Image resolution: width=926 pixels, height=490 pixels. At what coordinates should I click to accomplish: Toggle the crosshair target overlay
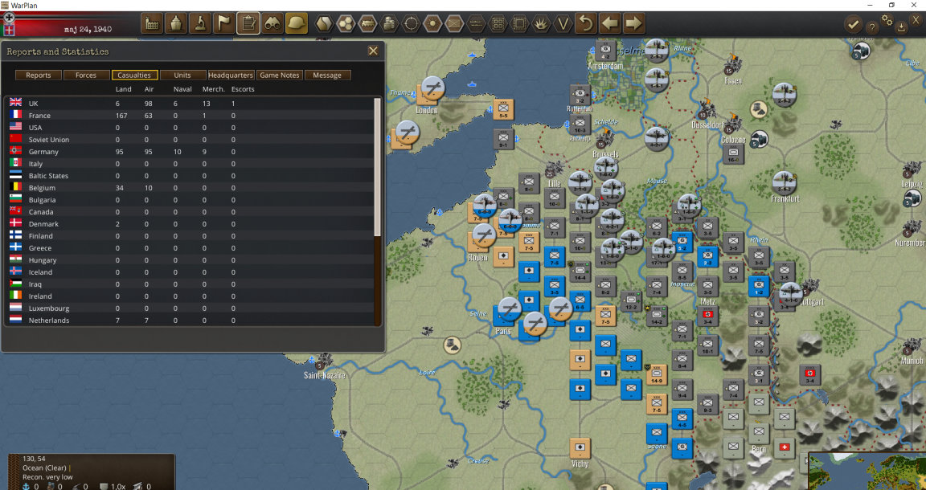411,23
